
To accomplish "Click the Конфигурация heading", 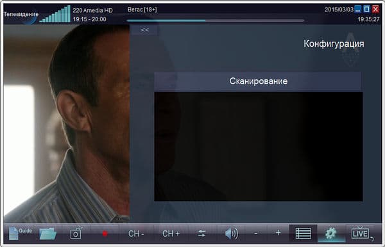I will (334, 44).
